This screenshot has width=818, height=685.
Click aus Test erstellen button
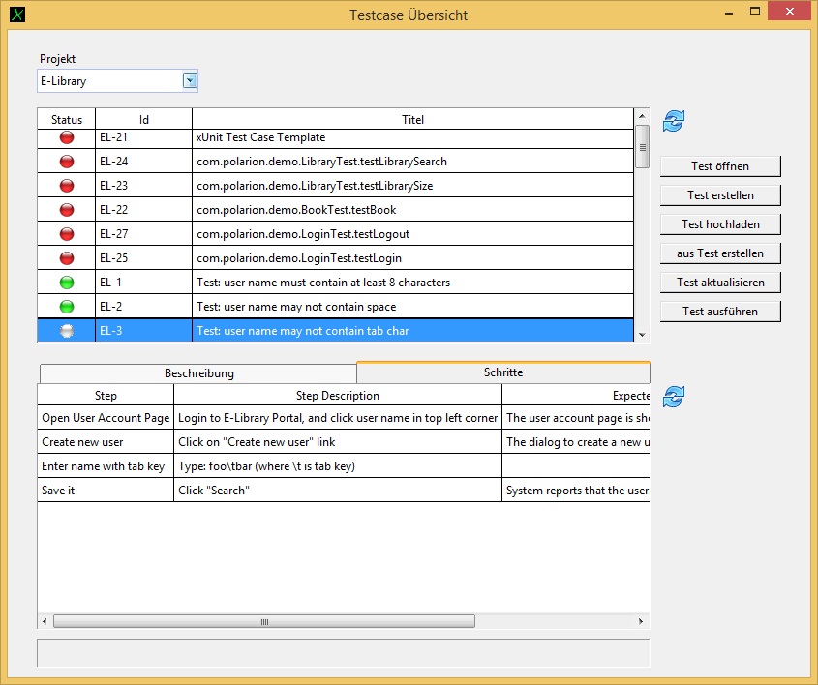click(x=720, y=253)
